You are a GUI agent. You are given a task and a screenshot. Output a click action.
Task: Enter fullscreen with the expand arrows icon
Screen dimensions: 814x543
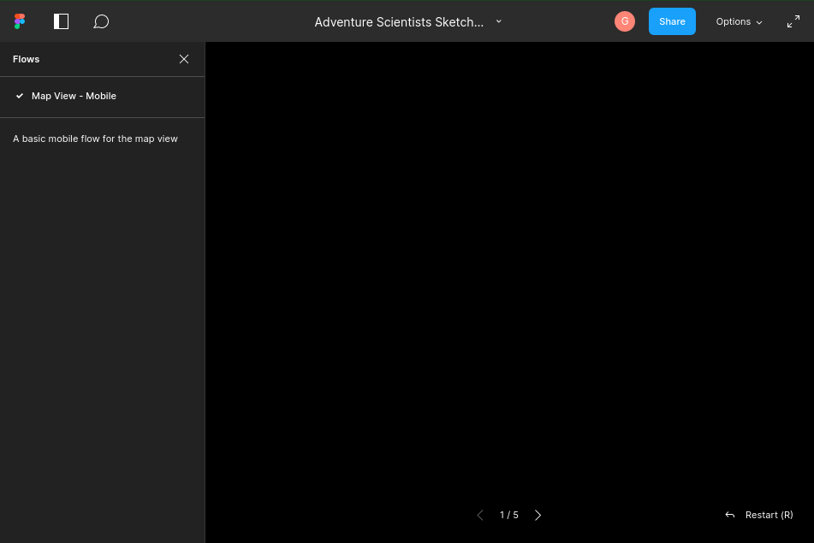click(x=793, y=21)
